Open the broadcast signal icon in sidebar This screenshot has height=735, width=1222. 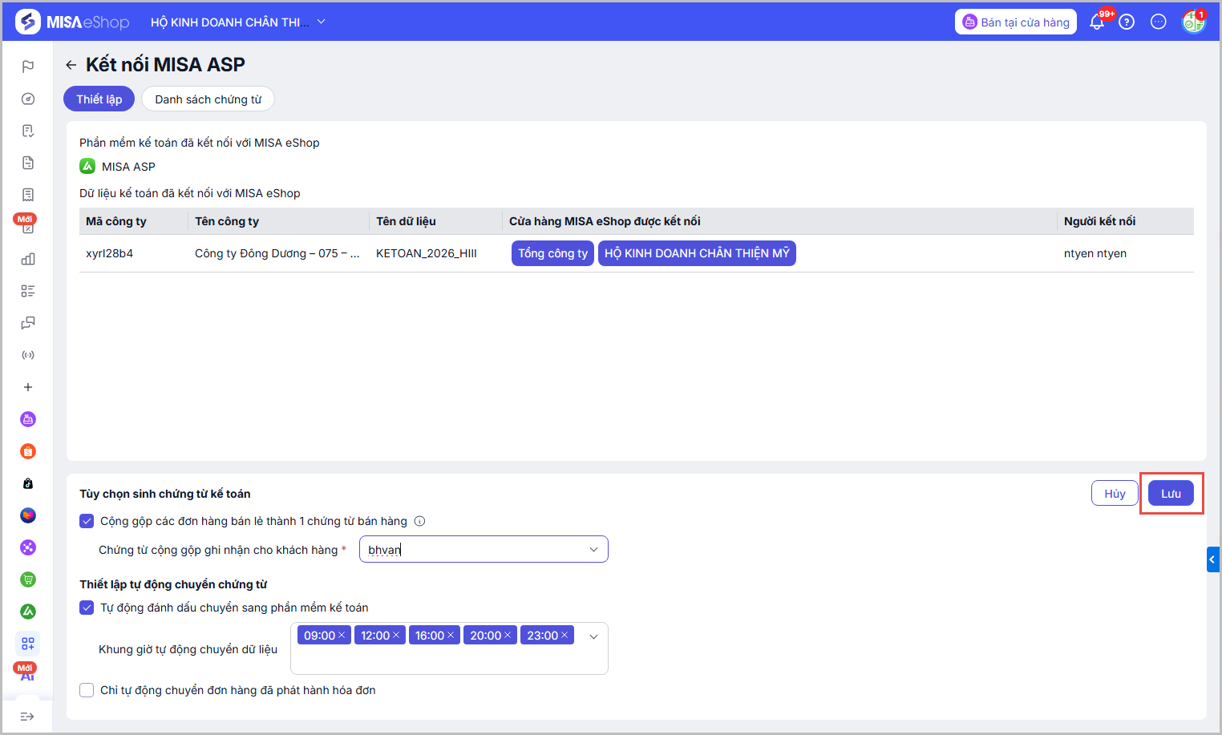[x=28, y=355]
